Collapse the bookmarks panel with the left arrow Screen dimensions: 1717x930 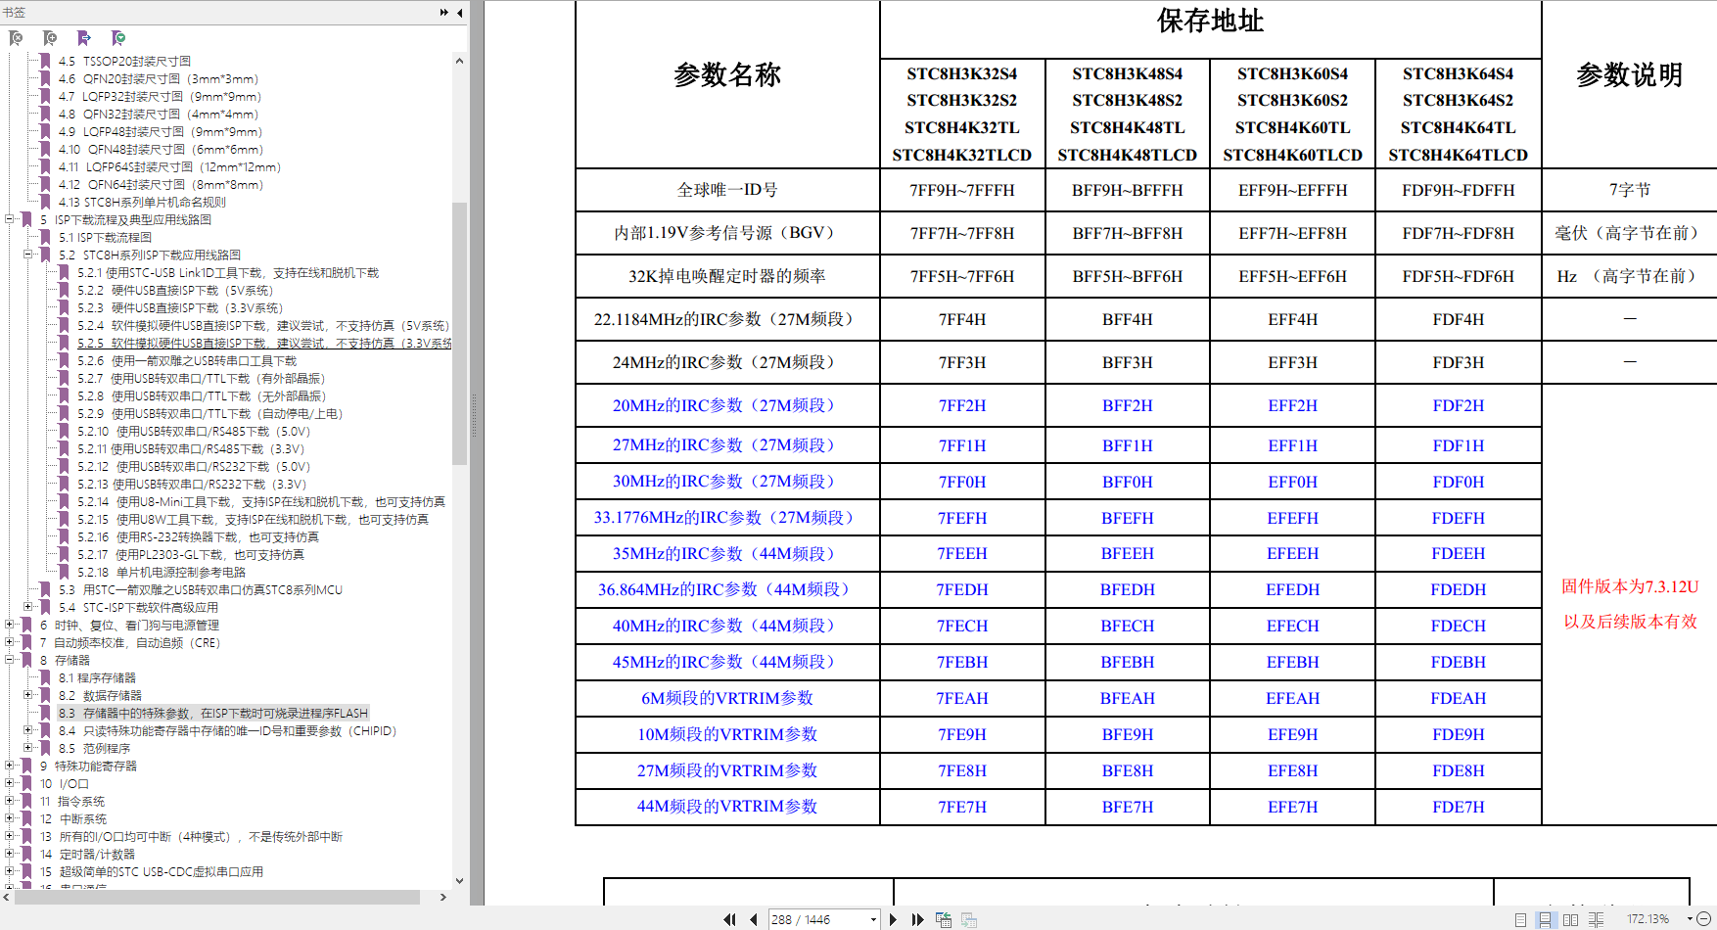coord(460,13)
